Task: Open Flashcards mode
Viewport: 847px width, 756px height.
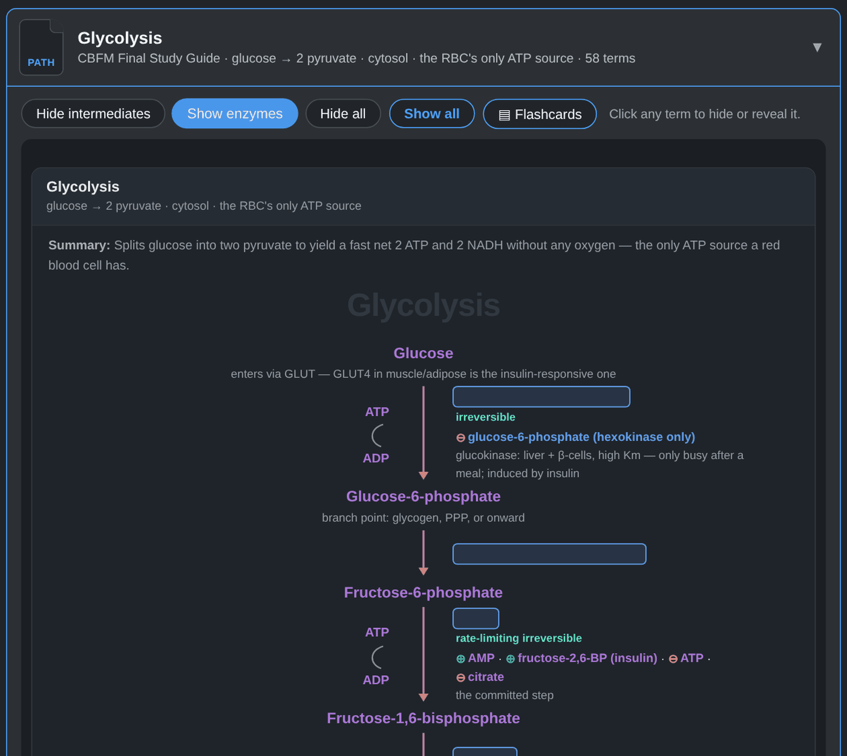Action: (x=540, y=114)
